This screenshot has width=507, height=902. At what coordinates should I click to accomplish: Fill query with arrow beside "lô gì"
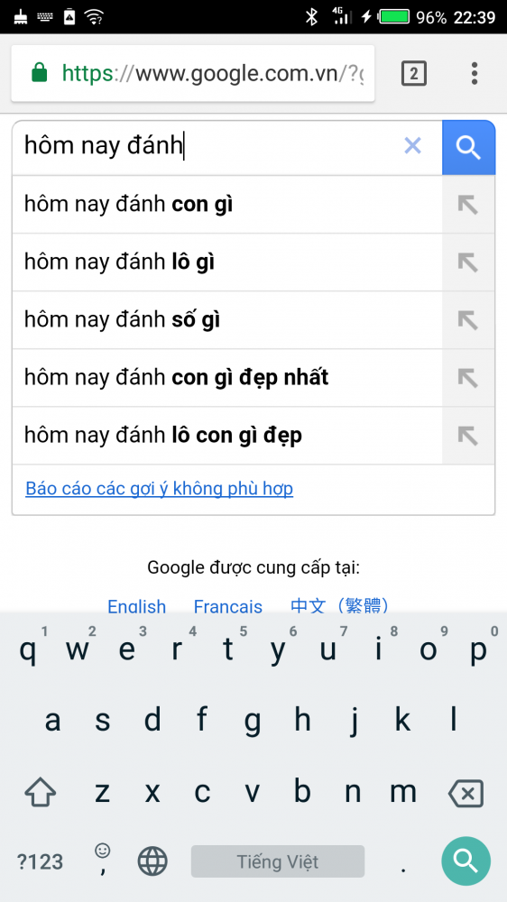click(x=468, y=262)
